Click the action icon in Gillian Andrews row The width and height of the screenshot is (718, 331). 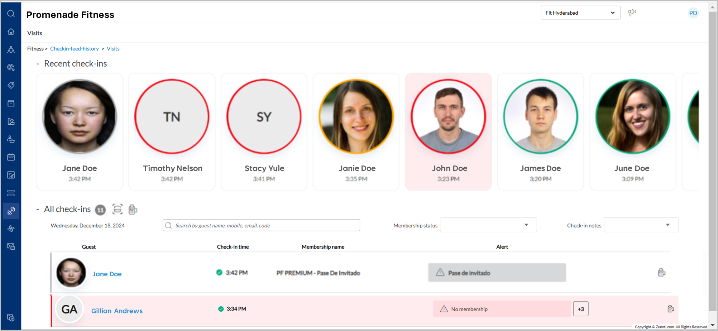click(x=671, y=308)
